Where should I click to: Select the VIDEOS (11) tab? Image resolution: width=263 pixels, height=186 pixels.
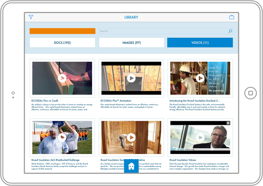tap(200, 43)
